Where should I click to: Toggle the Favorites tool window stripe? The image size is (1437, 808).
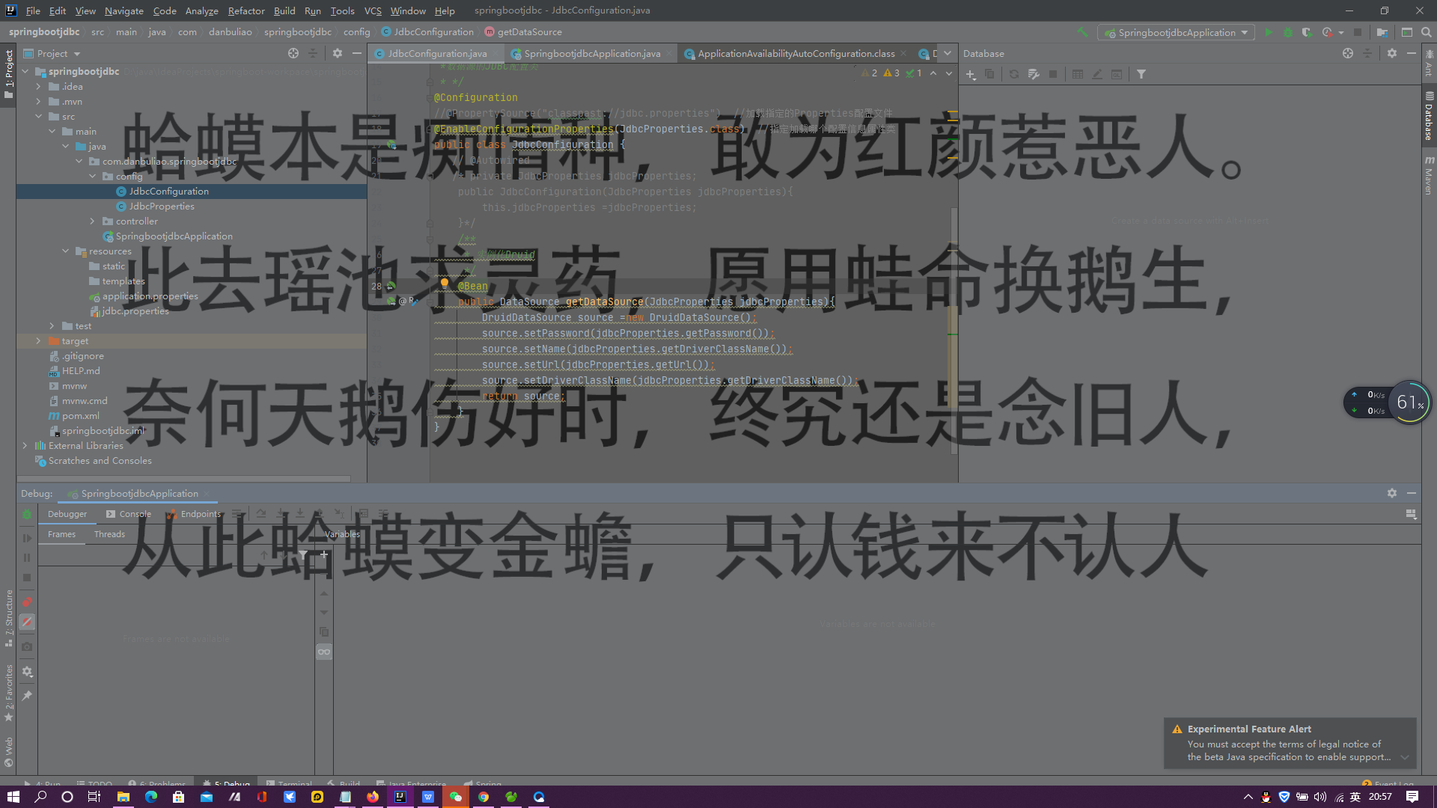coord(8,693)
